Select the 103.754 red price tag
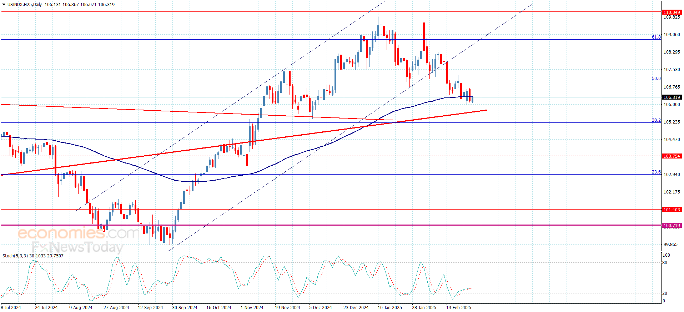This screenshot has width=684, height=312. (x=672, y=156)
